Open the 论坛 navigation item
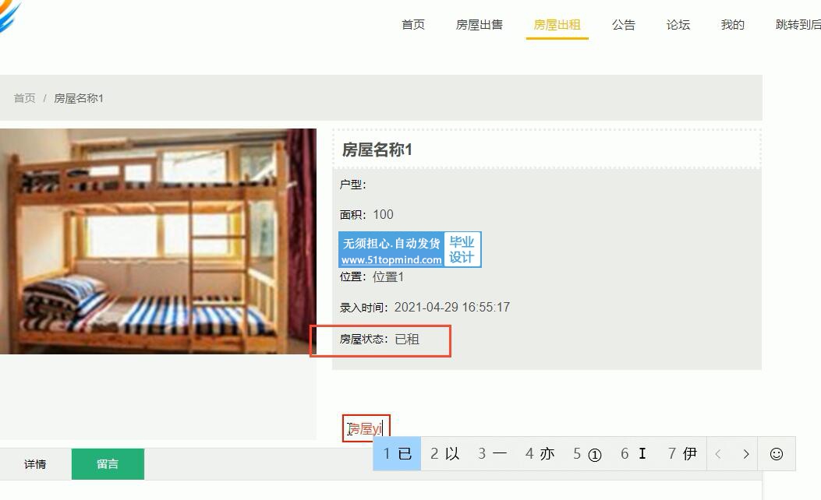The image size is (821, 500). click(678, 25)
